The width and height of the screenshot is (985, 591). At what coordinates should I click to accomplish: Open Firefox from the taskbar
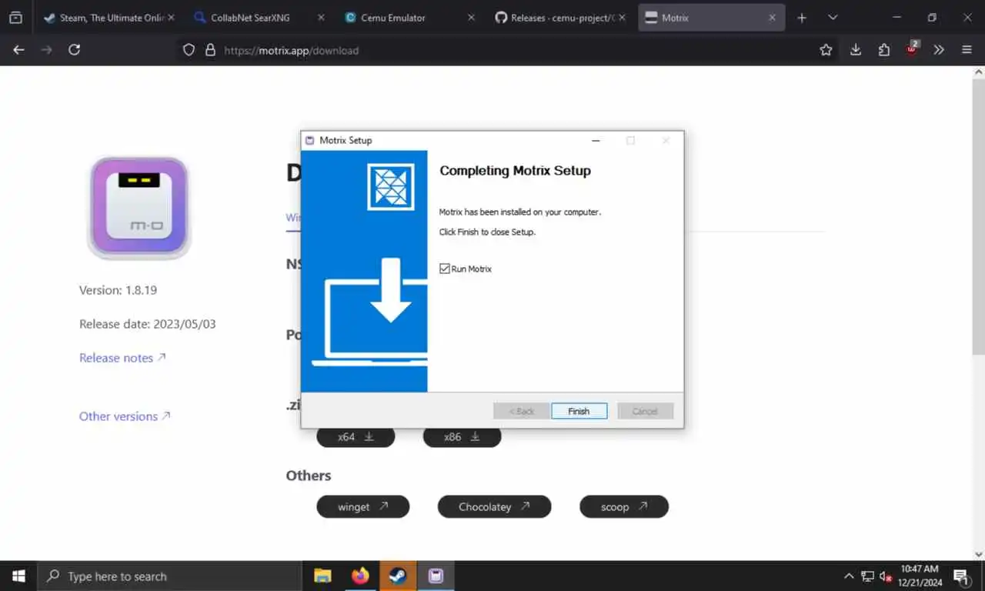[360, 576]
